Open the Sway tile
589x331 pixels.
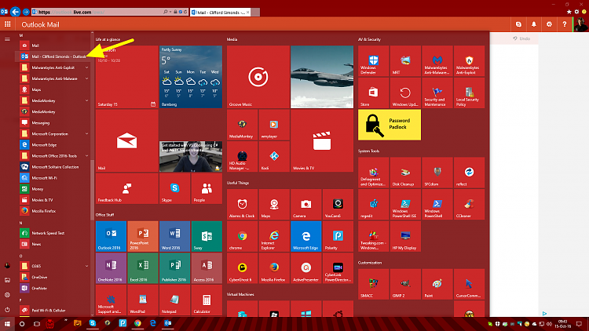[x=207, y=236]
